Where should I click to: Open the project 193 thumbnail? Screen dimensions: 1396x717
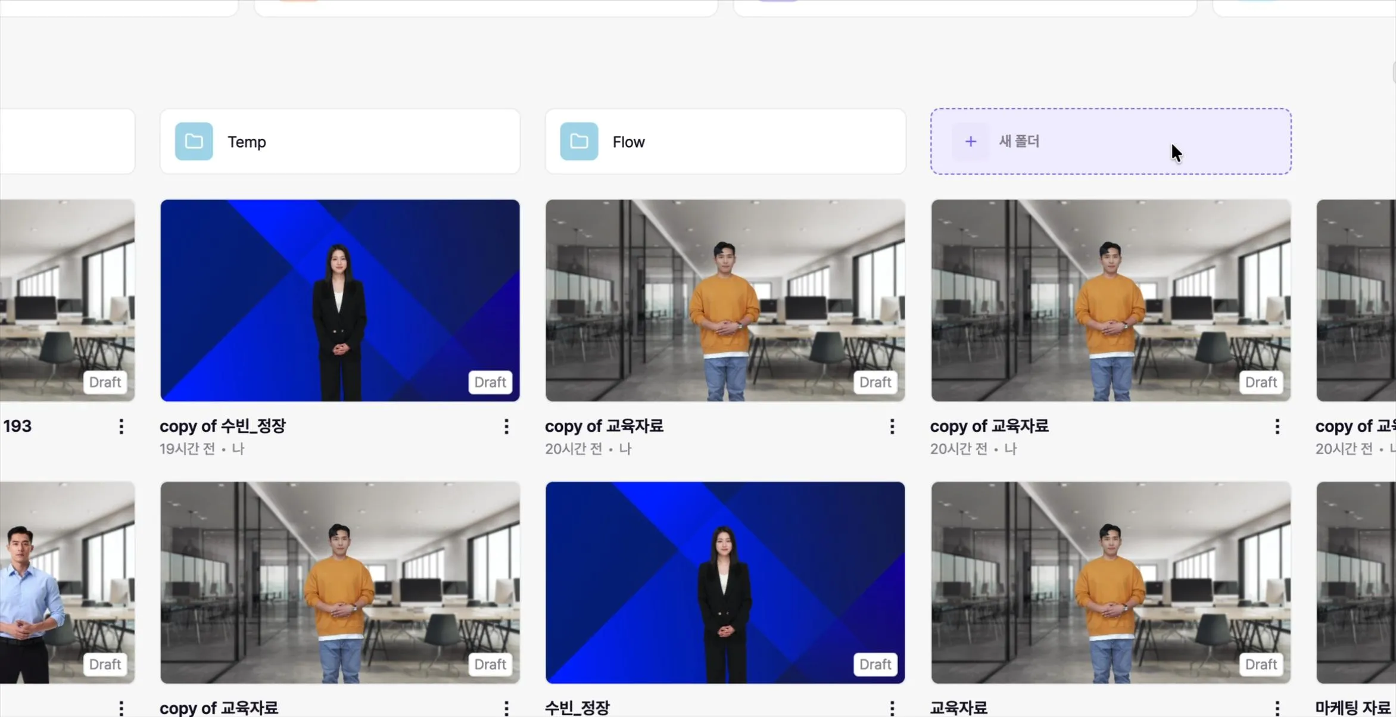(x=67, y=300)
